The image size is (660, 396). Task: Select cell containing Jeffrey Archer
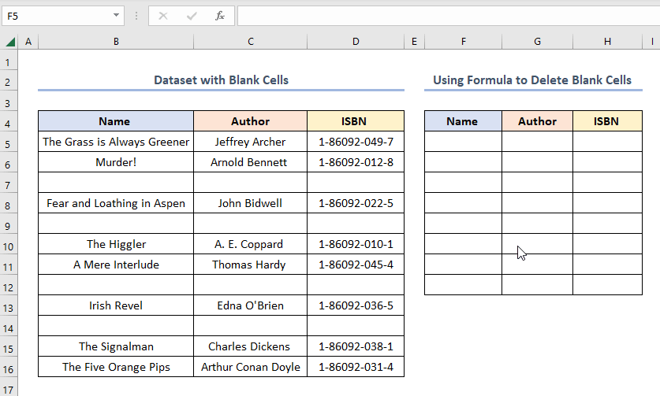(x=249, y=142)
